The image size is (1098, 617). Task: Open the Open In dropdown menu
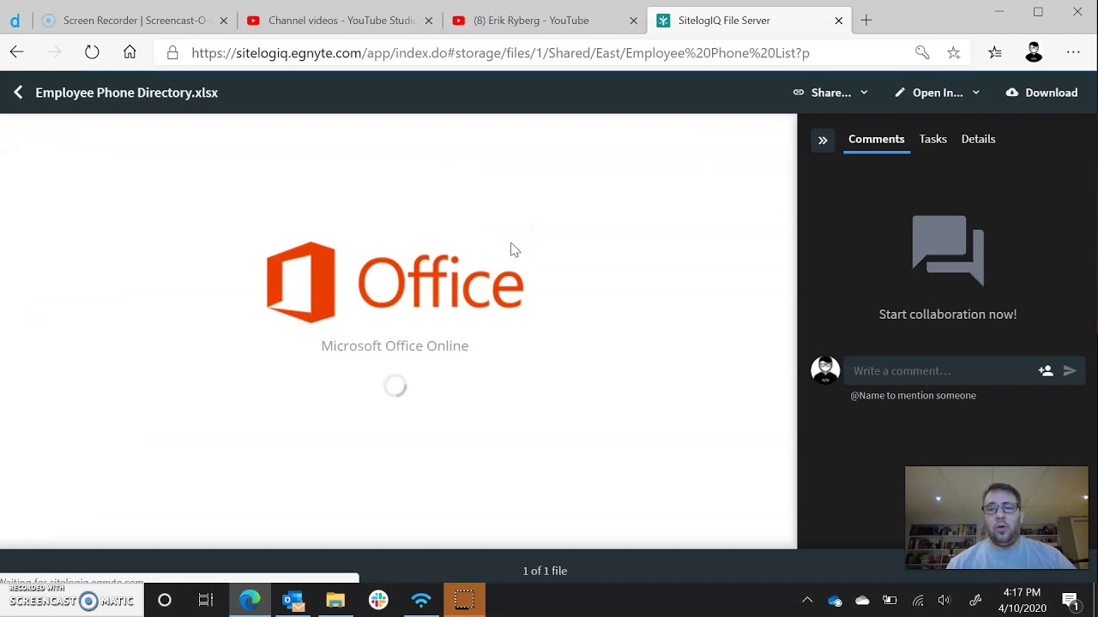click(x=938, y=93)
